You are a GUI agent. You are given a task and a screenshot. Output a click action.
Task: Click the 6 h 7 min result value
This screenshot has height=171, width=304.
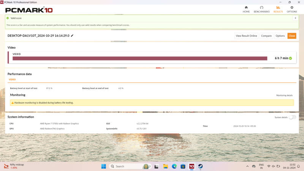(281, 58)
